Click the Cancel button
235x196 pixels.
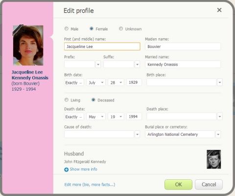coord(209,185)
